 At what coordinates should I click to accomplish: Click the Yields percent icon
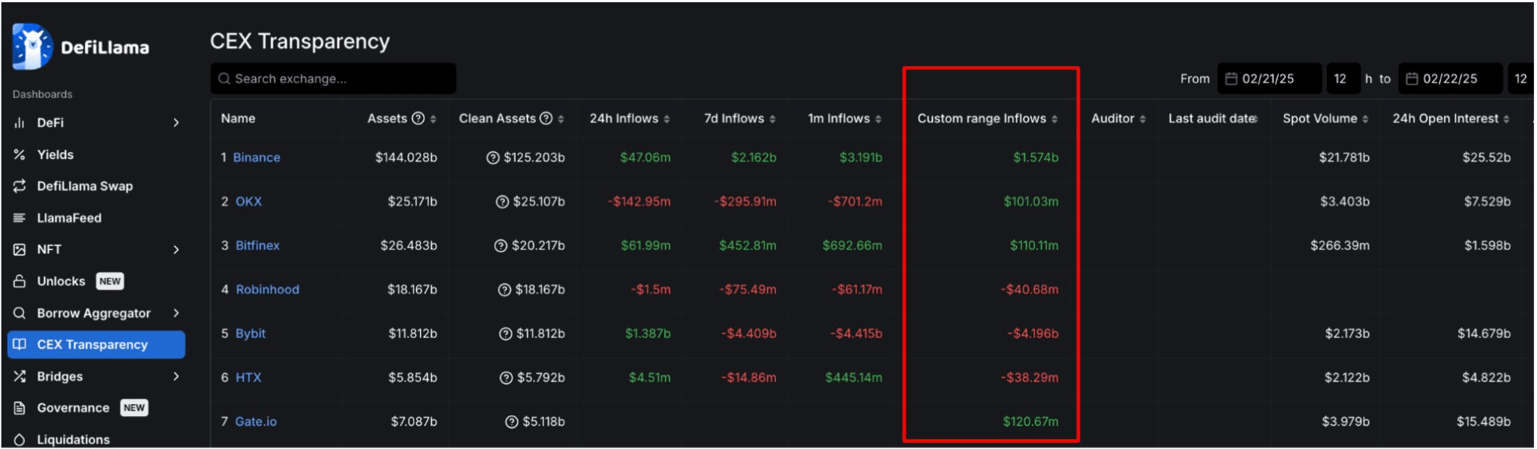pos(20,154)
